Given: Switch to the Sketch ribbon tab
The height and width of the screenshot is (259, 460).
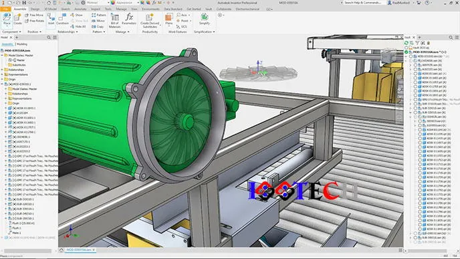Looking at the screenshot, I should tap(65, 9).
